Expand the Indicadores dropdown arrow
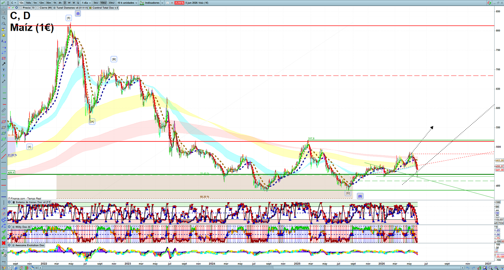The width and height of the screenshot is (504, 270). click(162, 3)
